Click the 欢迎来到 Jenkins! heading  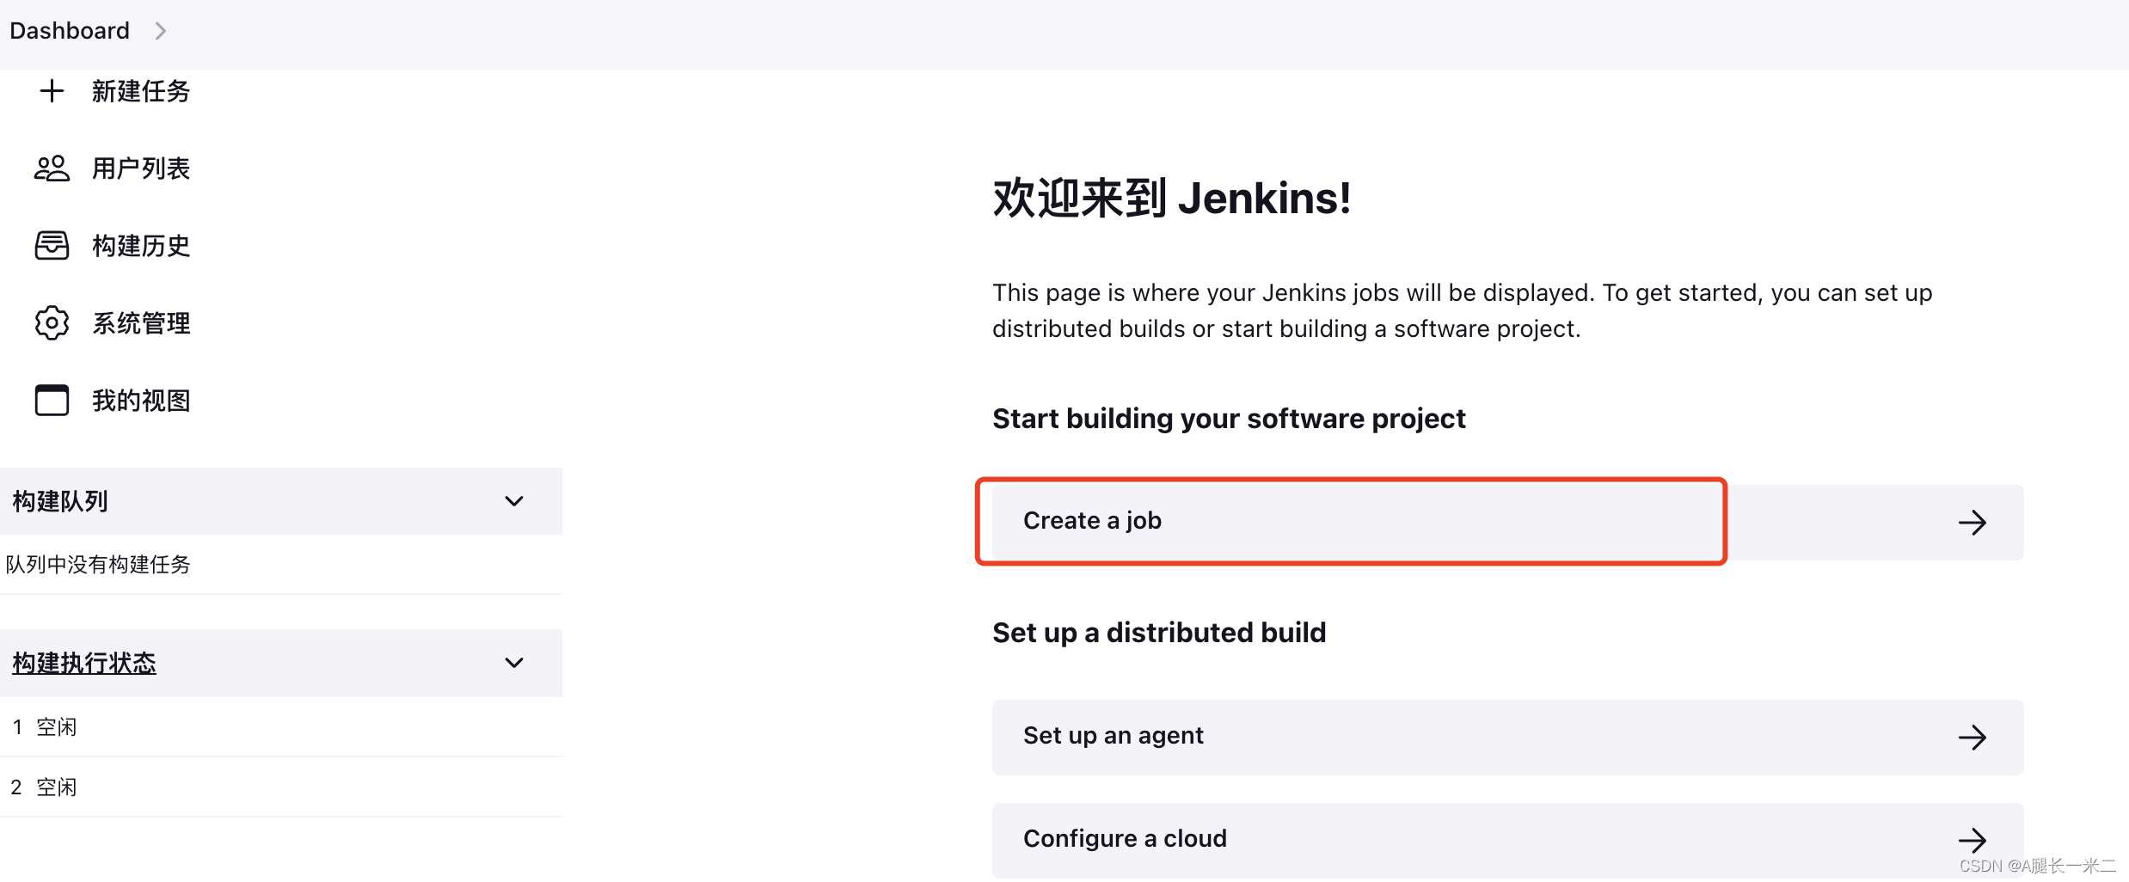pyautogui.click(x=1172, y=199)
